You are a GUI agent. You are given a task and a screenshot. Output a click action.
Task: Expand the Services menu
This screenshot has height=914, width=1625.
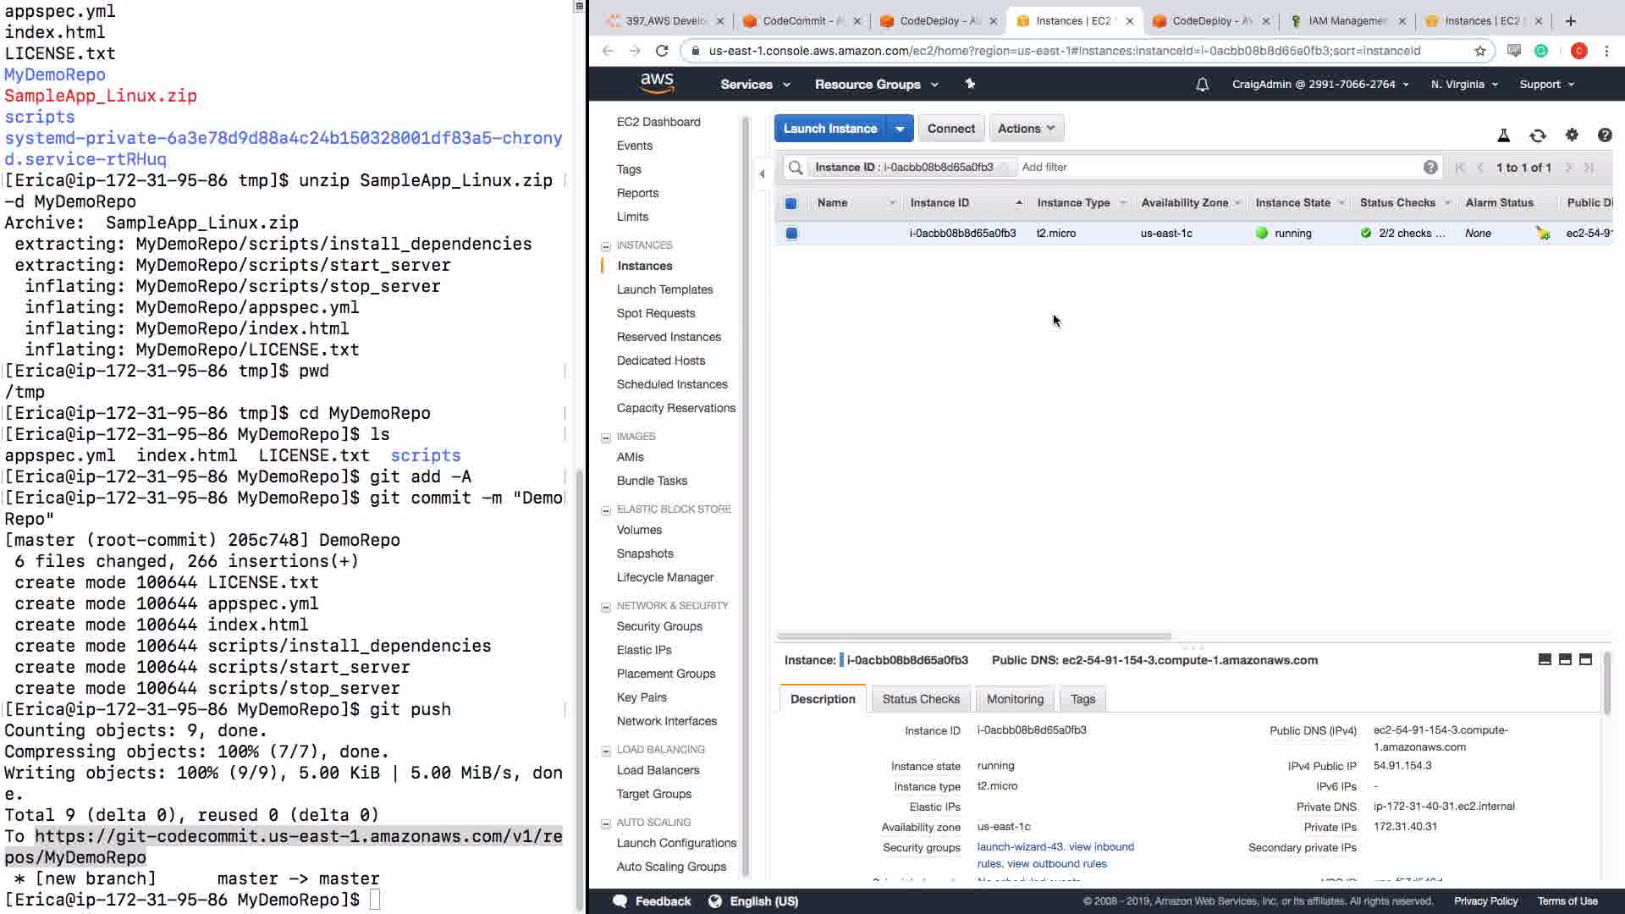click(x=754, y=85)
